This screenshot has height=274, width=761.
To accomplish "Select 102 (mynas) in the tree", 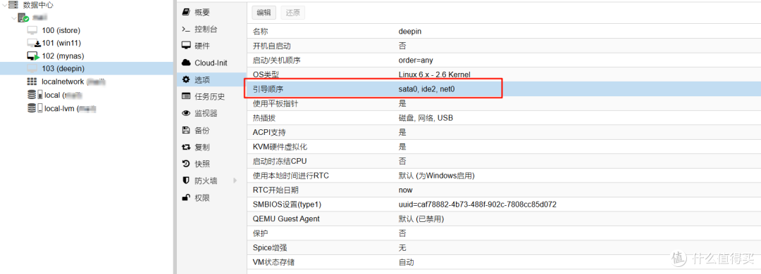I will pos(63,56).
